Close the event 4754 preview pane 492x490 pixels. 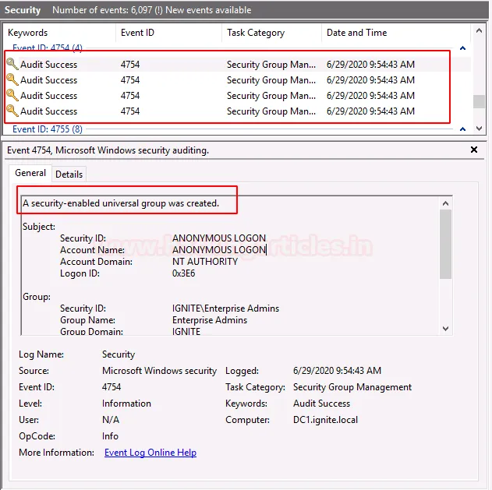tap(474, 150)
